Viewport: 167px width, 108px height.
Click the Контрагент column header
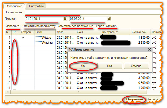(x=116, y=32)
